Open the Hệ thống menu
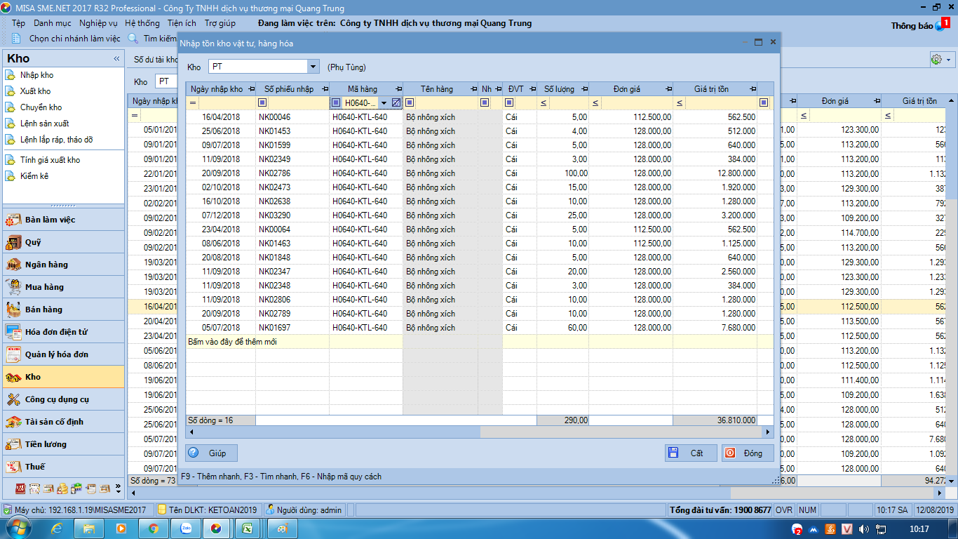Screen dimensions: 958x539 142,23
